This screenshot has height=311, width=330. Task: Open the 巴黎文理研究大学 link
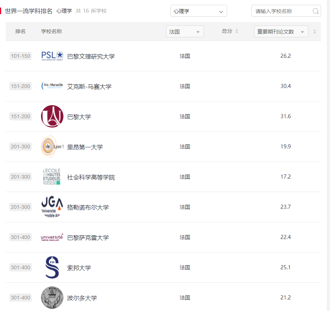92,56
